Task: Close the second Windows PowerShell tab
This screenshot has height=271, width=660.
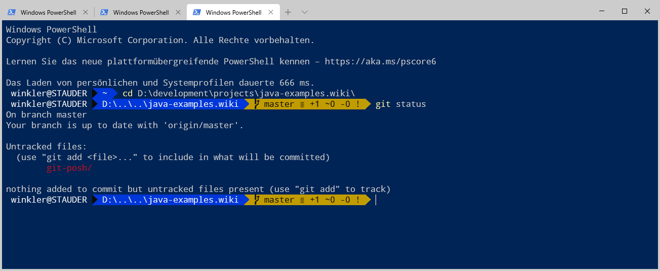Action: click(x=178, y=12)
